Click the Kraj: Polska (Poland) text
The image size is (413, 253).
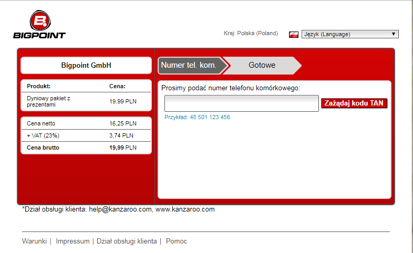251,34
